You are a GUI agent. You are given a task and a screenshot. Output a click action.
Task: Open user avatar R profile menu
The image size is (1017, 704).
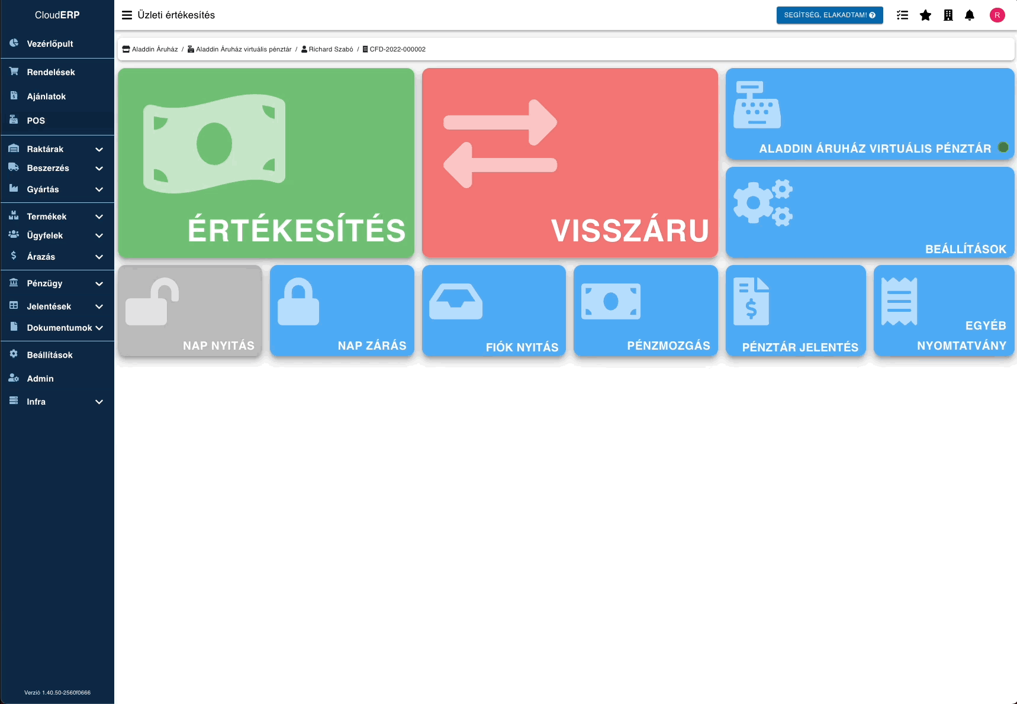pos(997,15)
